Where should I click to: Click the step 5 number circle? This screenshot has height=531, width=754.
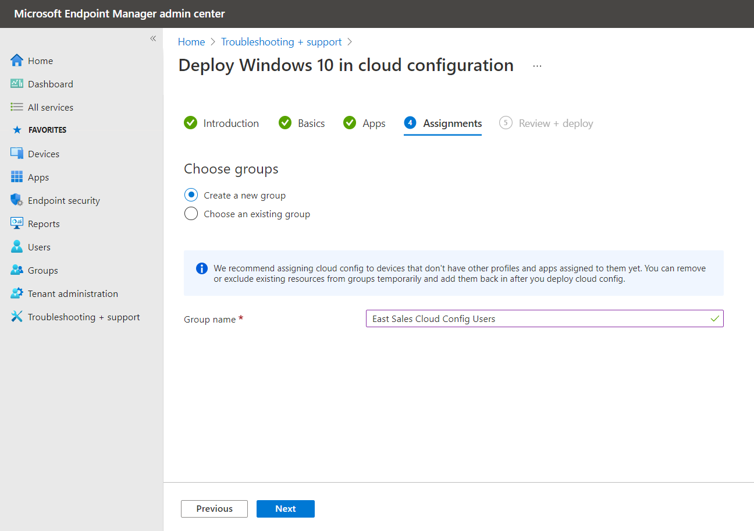click(x=506, y=123)
